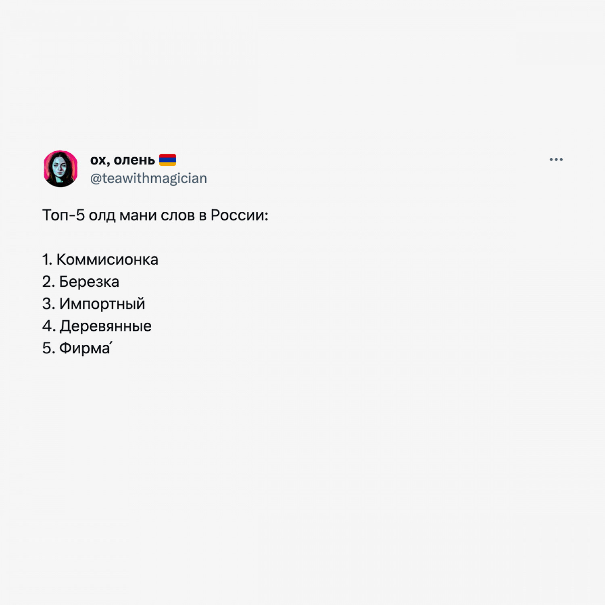The image size is (605, 605).
Task: Click the list item "Коммисионка"
Action: tap(107, 260)
